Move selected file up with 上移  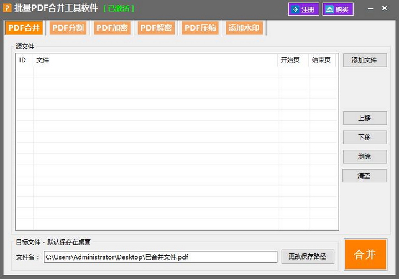pyautogui.click(x=365, y=118)
